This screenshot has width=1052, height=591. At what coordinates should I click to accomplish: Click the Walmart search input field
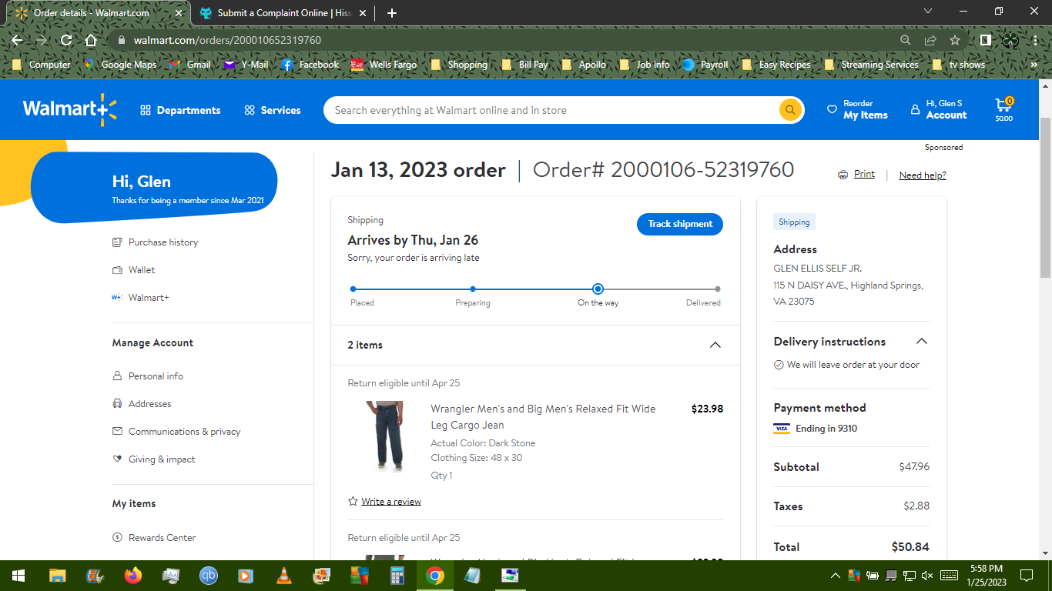click(553, 110)
